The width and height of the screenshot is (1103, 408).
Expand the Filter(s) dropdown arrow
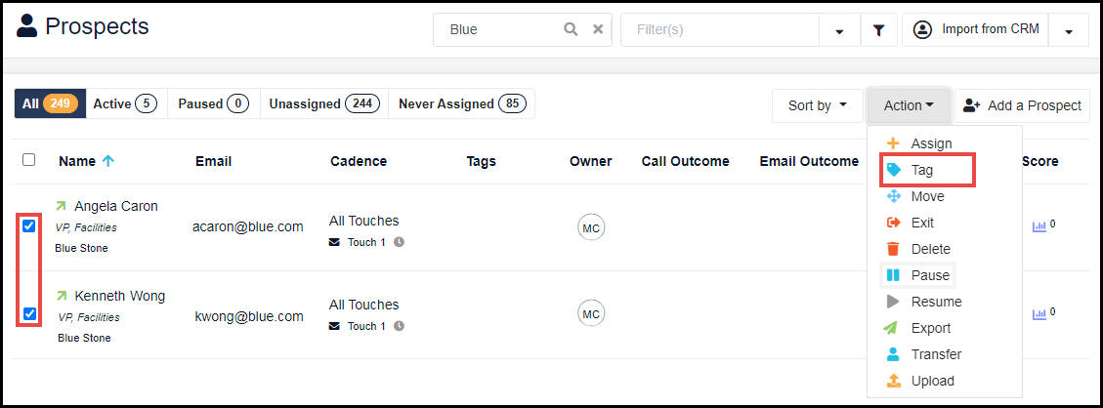click(x=839, y=31)
